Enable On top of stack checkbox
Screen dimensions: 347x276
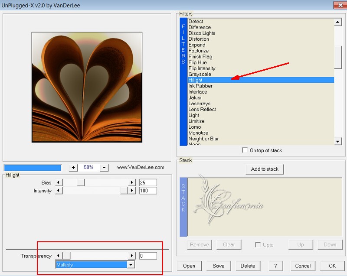coord(245,150)
